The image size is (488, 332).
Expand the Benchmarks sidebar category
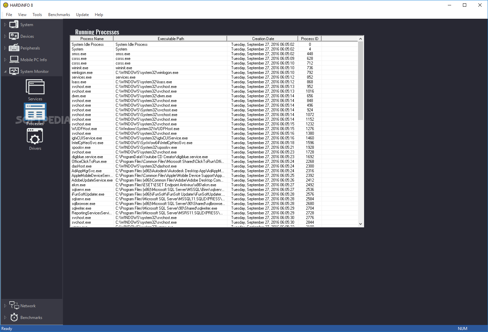coord(5,318)
